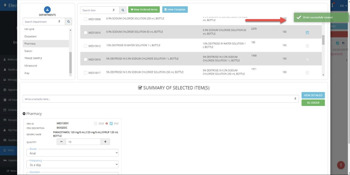
Task: Click the red floating more-options icon
Action: tap(341, 165)
